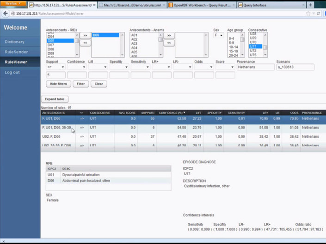Open RuleSender in the sidebar

(x=16, y=52)
